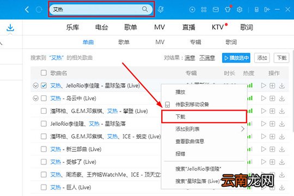Download first row 星球坠落 (Live) icon
294x196 pixels.
tap(281, 85)
